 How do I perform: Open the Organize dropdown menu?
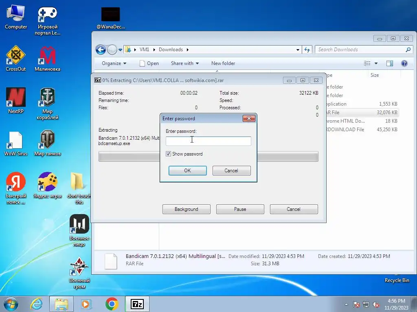coord(114,63)
